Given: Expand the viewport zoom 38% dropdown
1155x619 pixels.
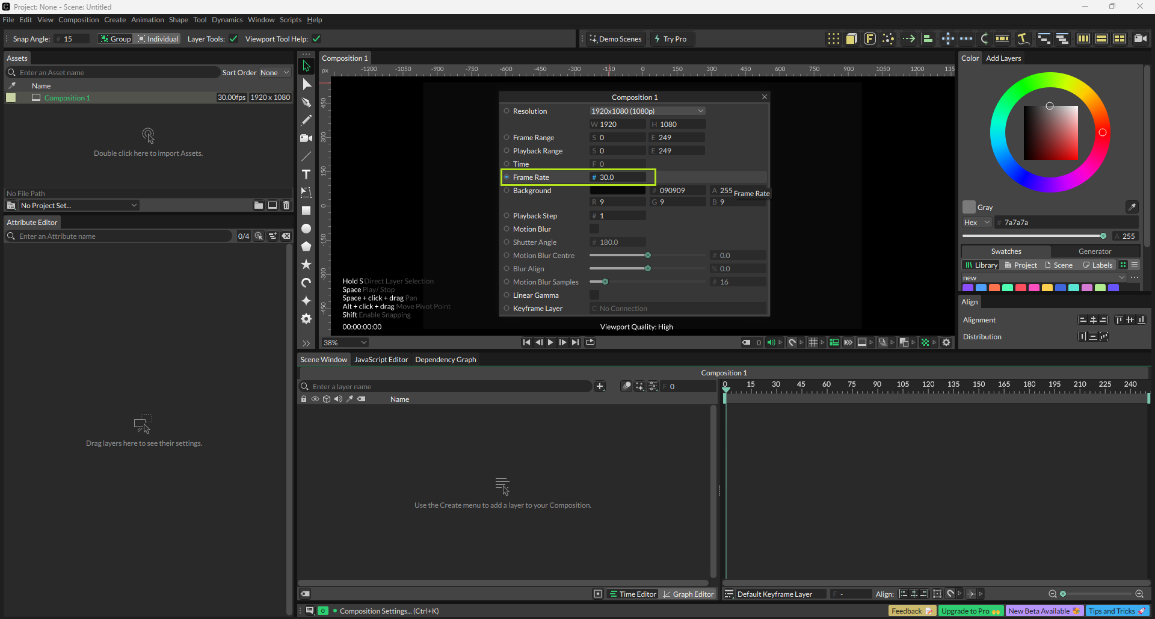Looking at the screenshot, I should 345,343.
